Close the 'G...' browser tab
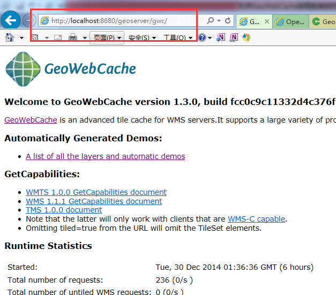 coord(266,21)
